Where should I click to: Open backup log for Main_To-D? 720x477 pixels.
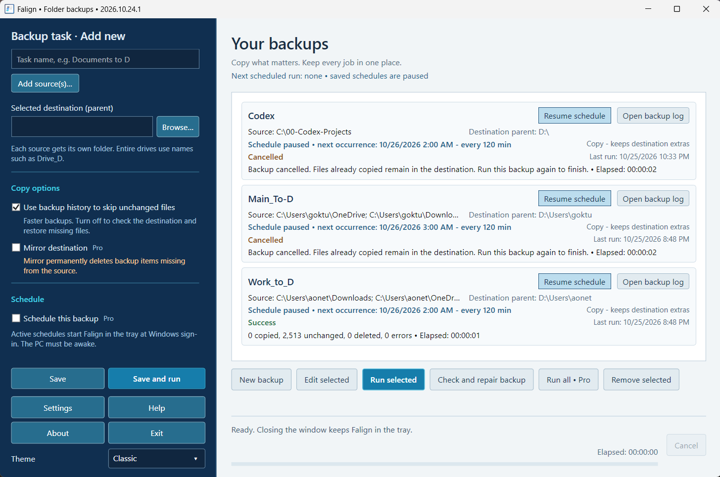tap(653, 199)
